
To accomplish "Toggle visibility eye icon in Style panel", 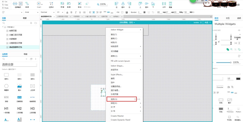I will click(239, 30).
